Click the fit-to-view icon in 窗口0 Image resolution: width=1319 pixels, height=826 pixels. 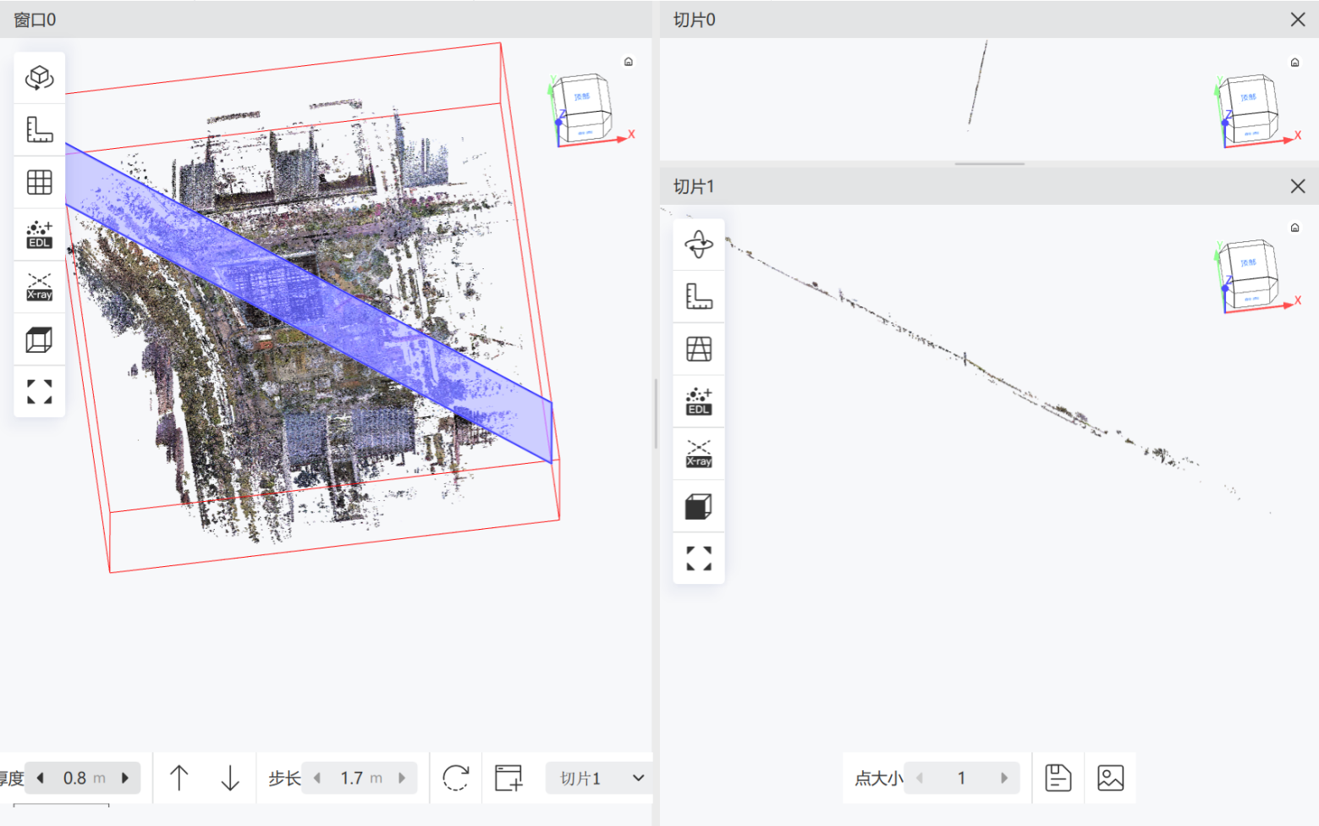[39, 392]
